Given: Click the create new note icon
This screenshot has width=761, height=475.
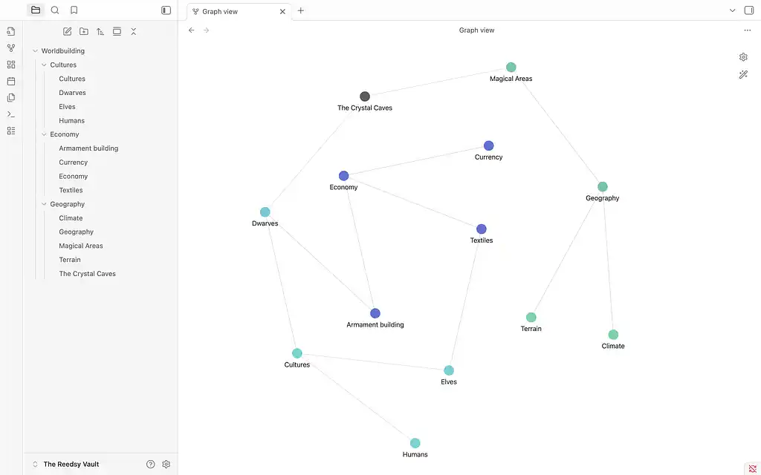Looking at the screenshot, I should coord(67,31).
